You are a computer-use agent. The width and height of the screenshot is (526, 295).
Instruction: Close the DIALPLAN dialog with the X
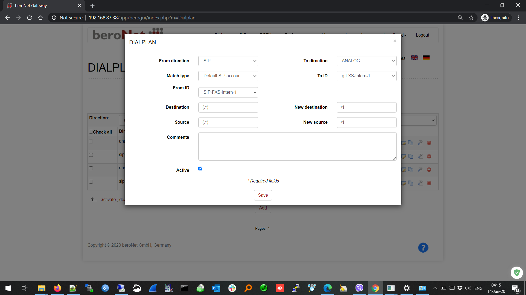395,41
